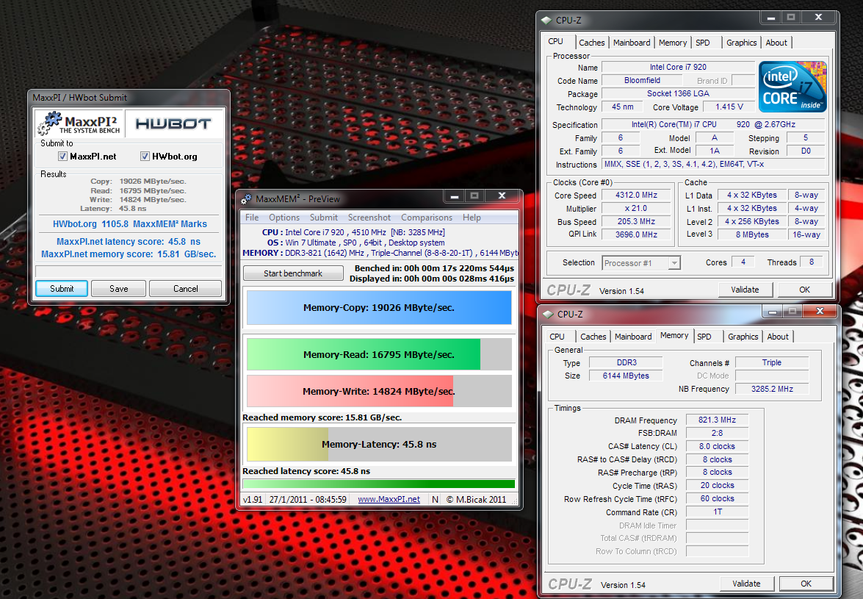Click the MaxxMEM² title bar gear icon
The width and height of the screenshot is (863, 599).
click(247, 198)
